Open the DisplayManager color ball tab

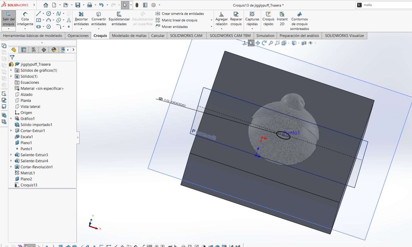click(54, 50)
